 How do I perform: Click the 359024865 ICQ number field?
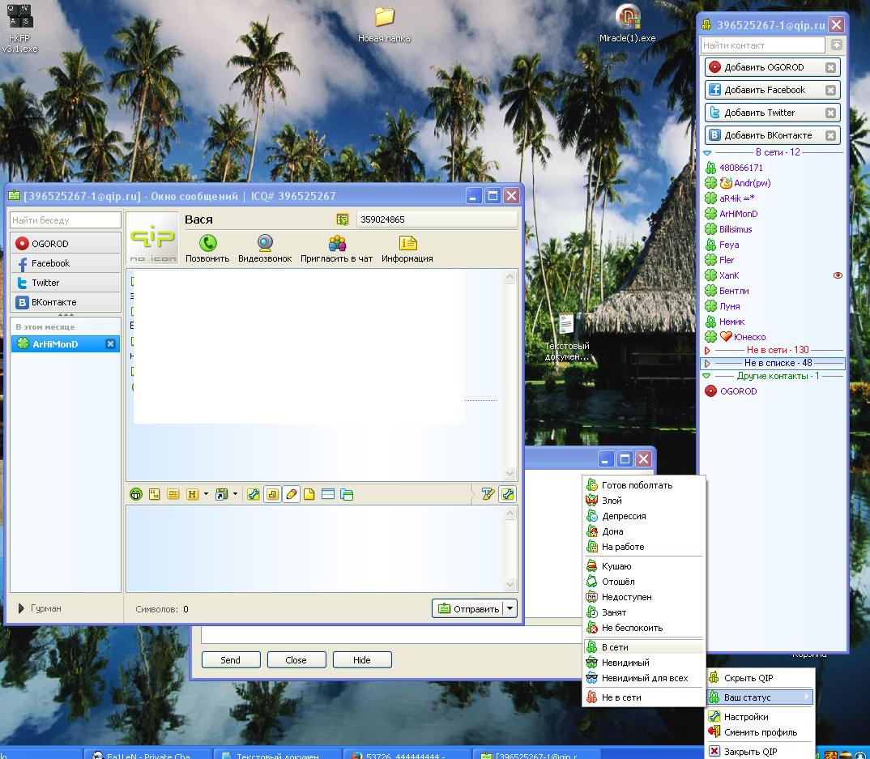[x=437, y=220]
